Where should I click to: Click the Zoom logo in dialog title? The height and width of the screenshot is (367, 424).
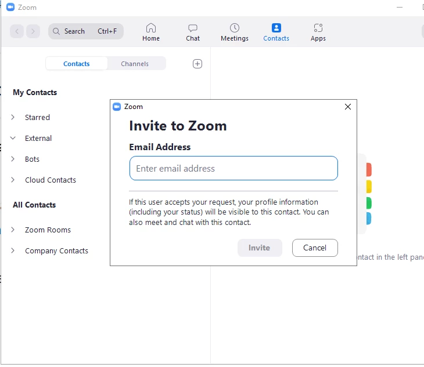(x=117, y=107)
